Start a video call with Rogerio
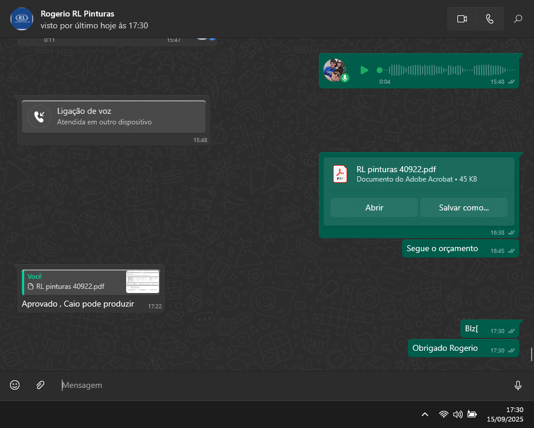 tap(462, 19)
